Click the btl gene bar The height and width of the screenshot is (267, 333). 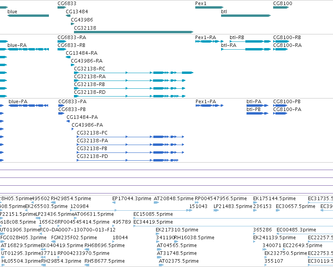pos(246,16)
